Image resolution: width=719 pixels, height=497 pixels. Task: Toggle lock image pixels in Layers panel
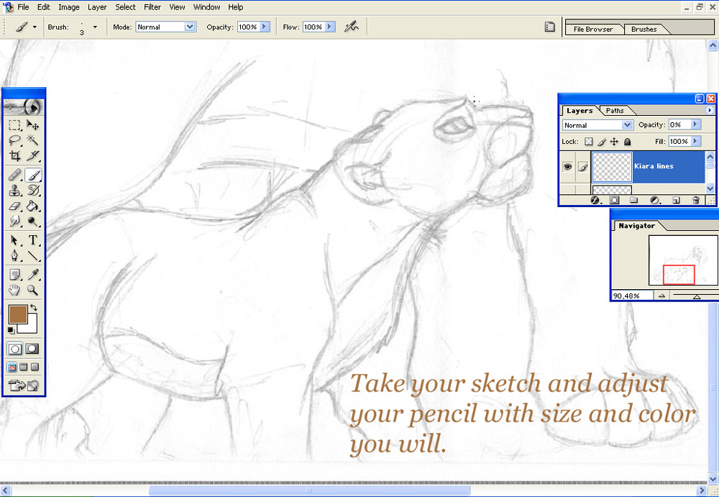602,142
